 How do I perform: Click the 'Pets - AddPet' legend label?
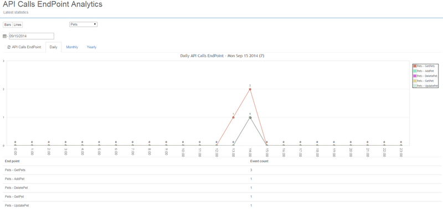425,71
